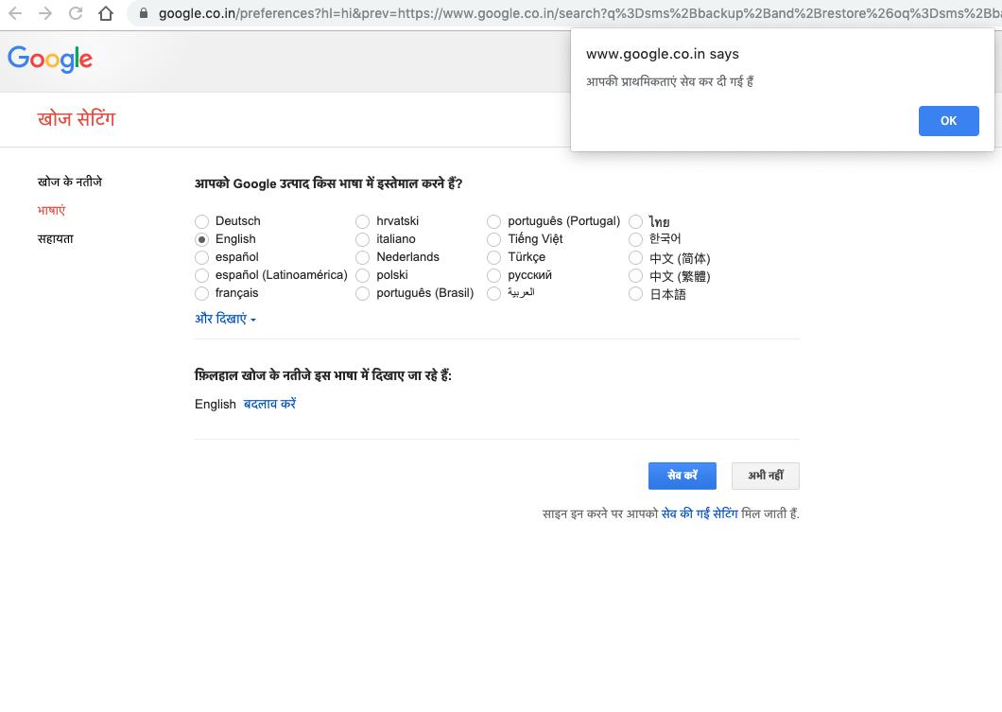Select français radio button
Screen dimensions: 1002x712
(202, 293)
